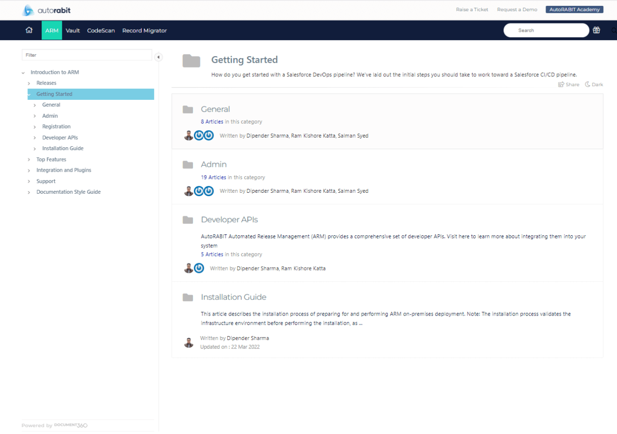Open the General category folder icon
Screen dimensions: 617x434
click(188, 110)
